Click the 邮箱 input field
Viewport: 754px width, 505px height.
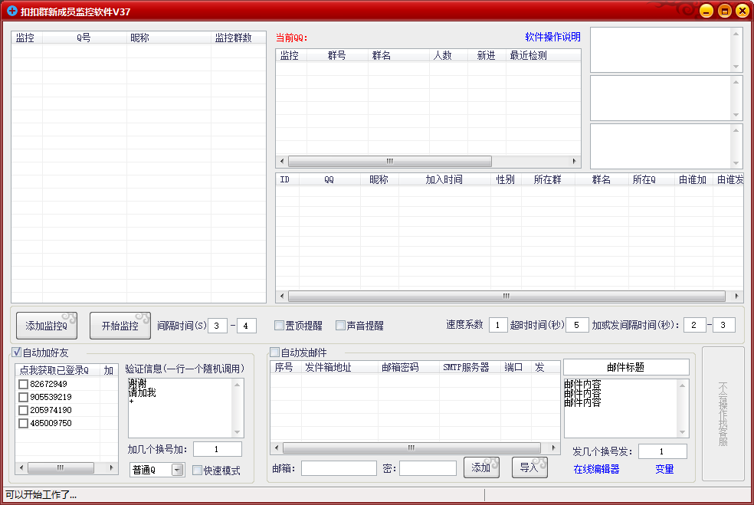pyautogui.click(x=339, y=468)
